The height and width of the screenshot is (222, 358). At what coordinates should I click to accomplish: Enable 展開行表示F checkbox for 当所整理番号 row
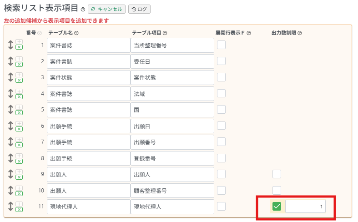point(221,45)
